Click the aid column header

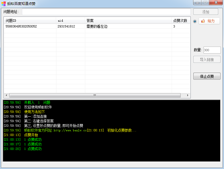coord(71,21)
